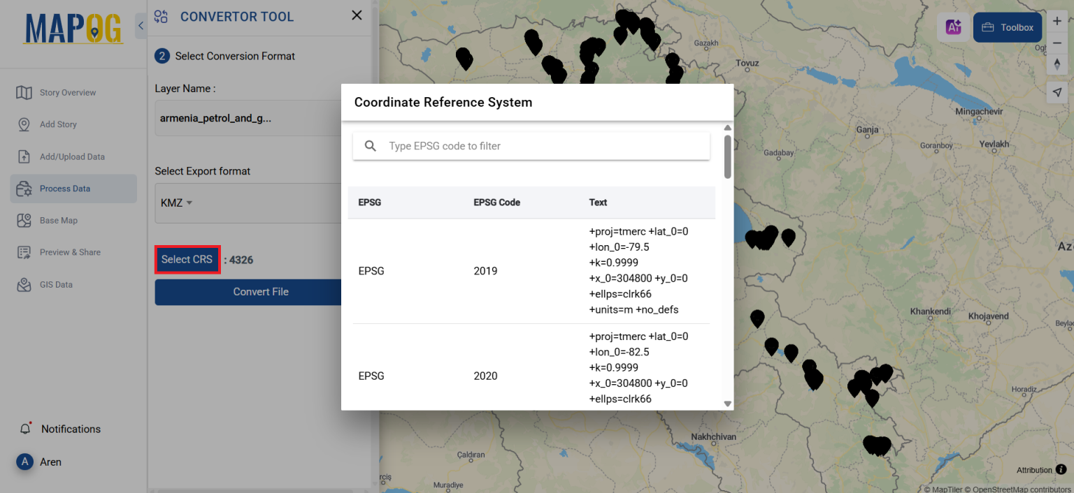Open the Notifications bell
This screenshot has width=1074, height=493.
pos(26,429)
